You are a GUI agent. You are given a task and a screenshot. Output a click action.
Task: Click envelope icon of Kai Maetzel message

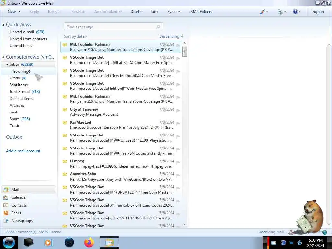pyautogui.click(x=65, y=122)
